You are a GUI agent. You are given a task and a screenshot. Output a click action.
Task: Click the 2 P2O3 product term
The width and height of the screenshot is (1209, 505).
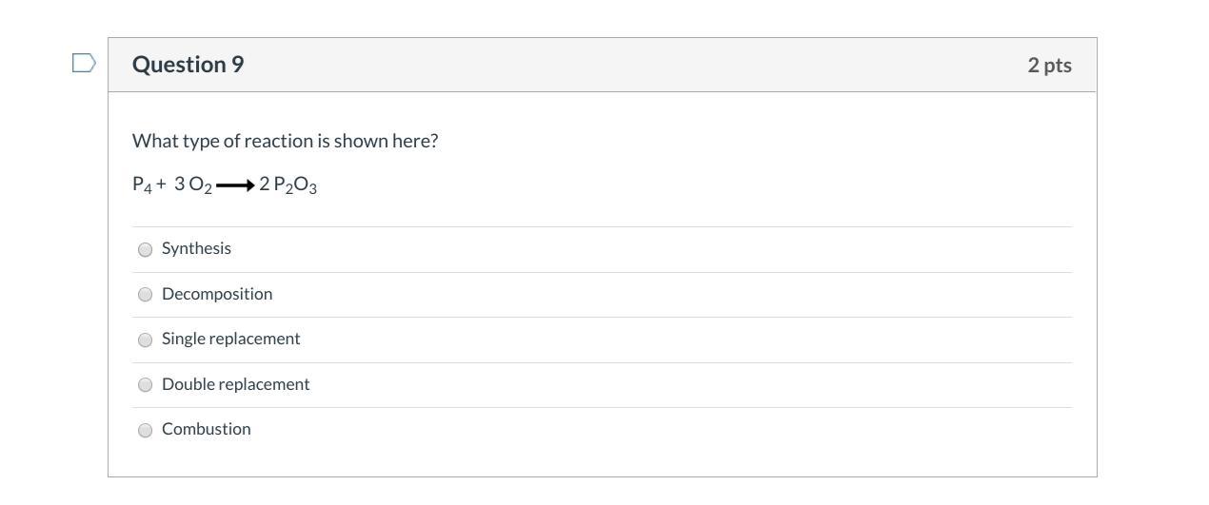click(x=288, y=185)
